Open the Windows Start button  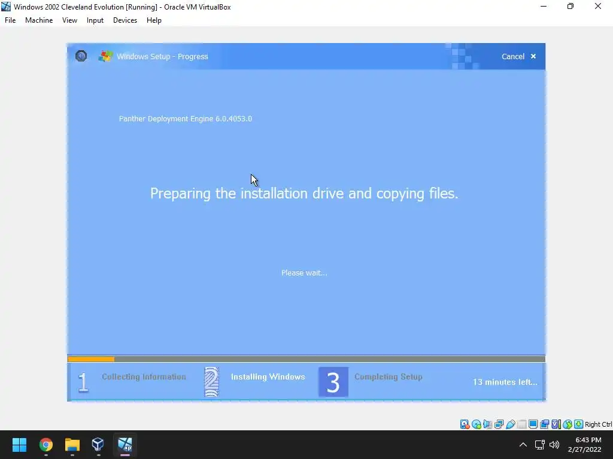pyautogui.click(x=19, y=445)
